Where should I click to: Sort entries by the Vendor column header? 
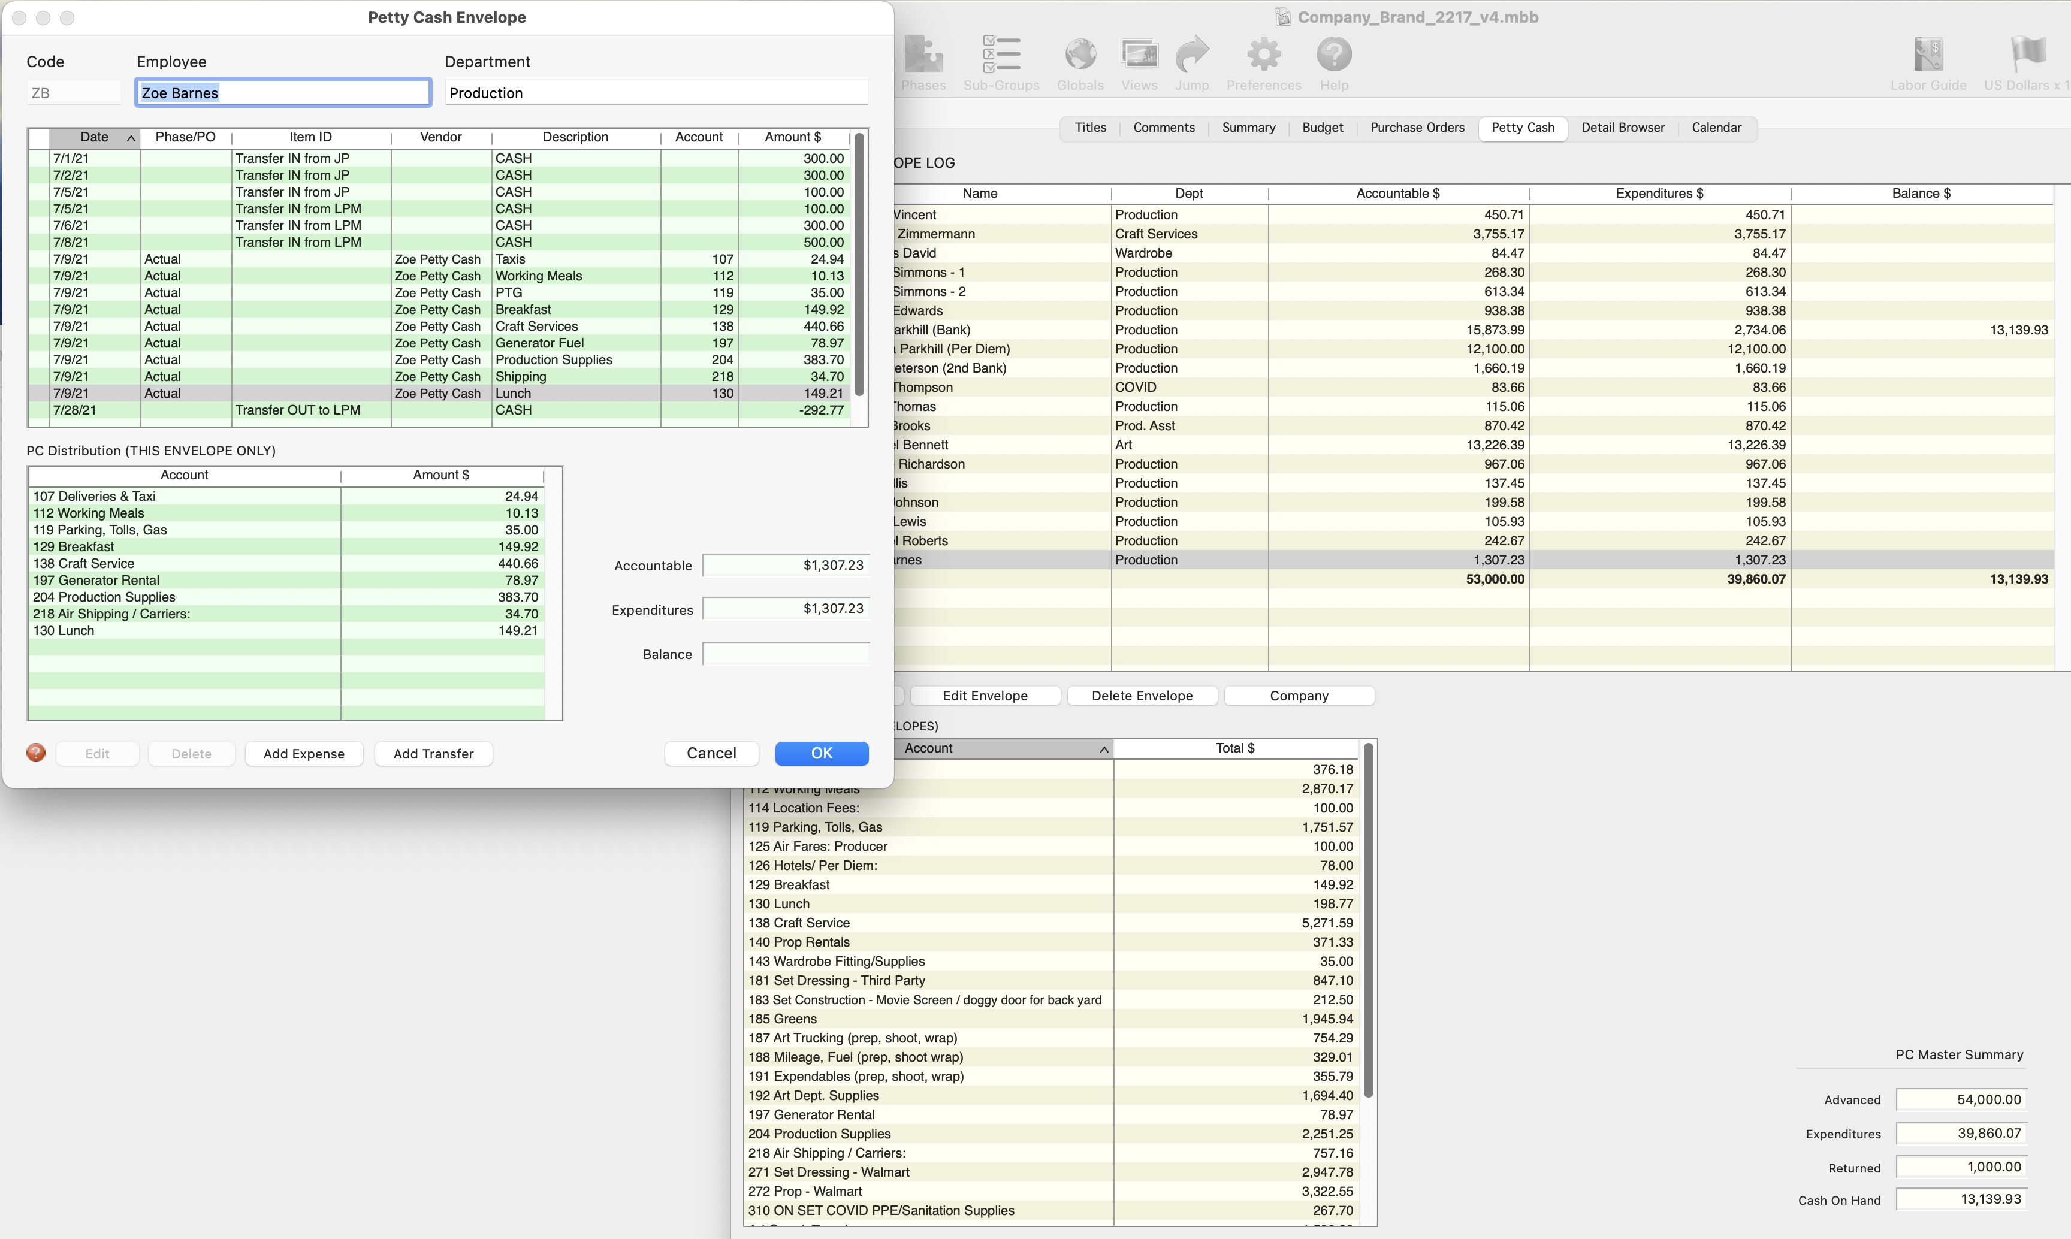pyautogui.click(x=441, y=137)
